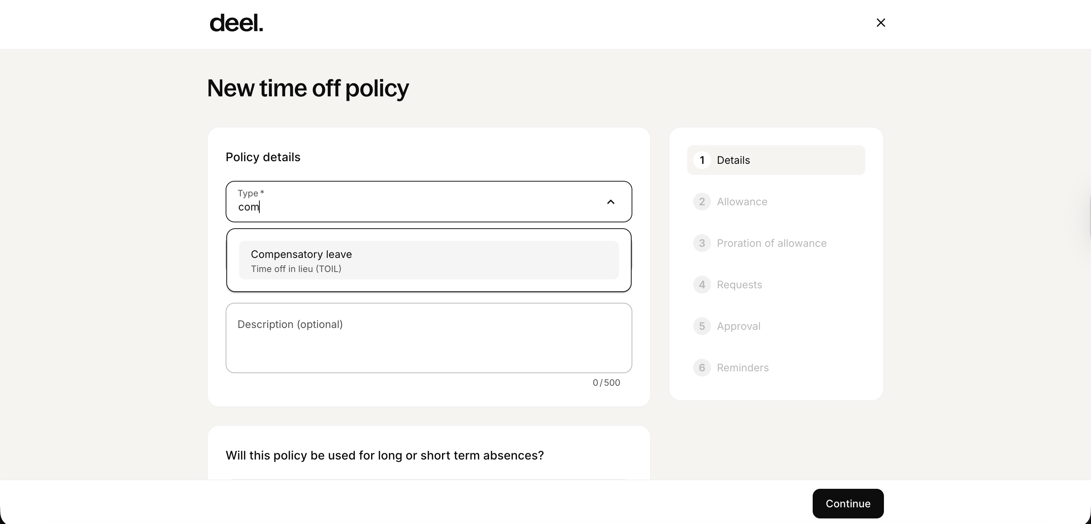Viewport: 1091px width, 524px height.
Task: Select Compensatory leave option
Action: coord(428,260)
